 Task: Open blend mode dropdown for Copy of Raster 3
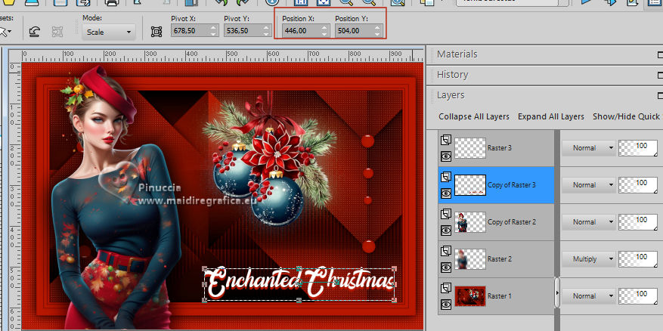[x=589, y=185]
